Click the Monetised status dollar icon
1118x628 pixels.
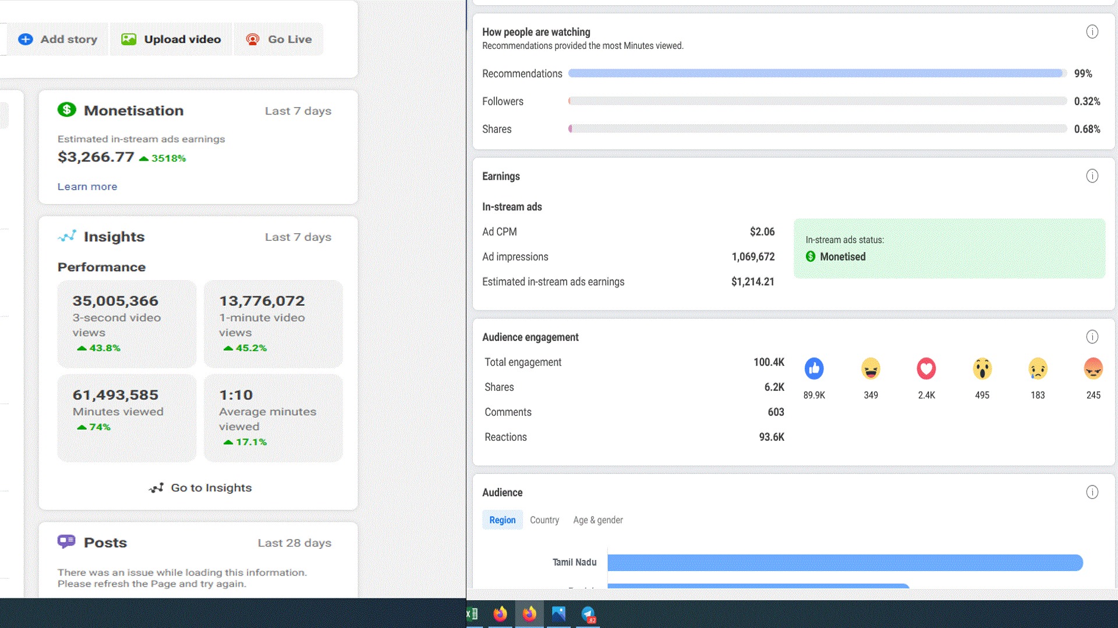[x=811, y=256]
